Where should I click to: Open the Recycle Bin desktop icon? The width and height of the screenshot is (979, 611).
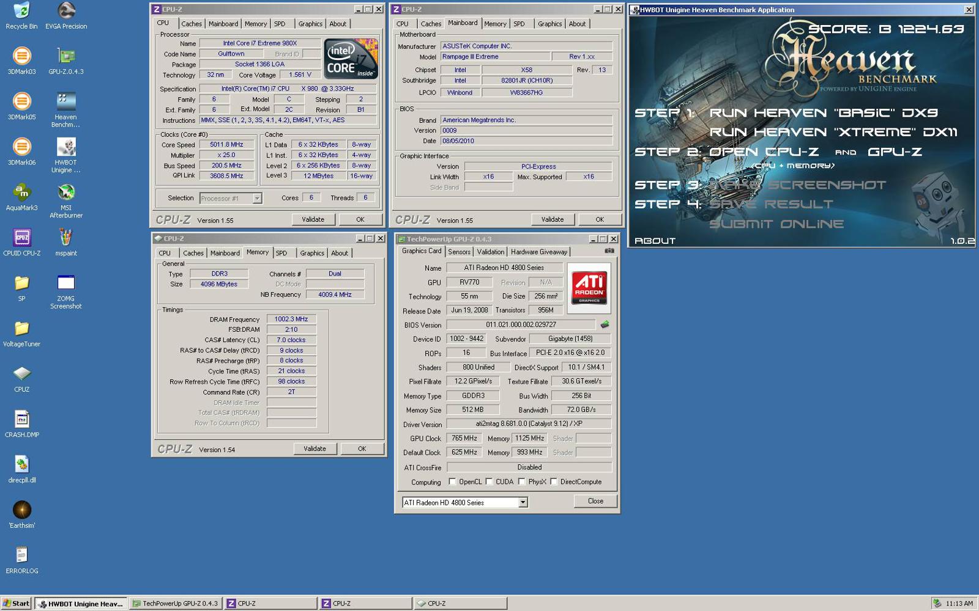[x=21, y=16]
